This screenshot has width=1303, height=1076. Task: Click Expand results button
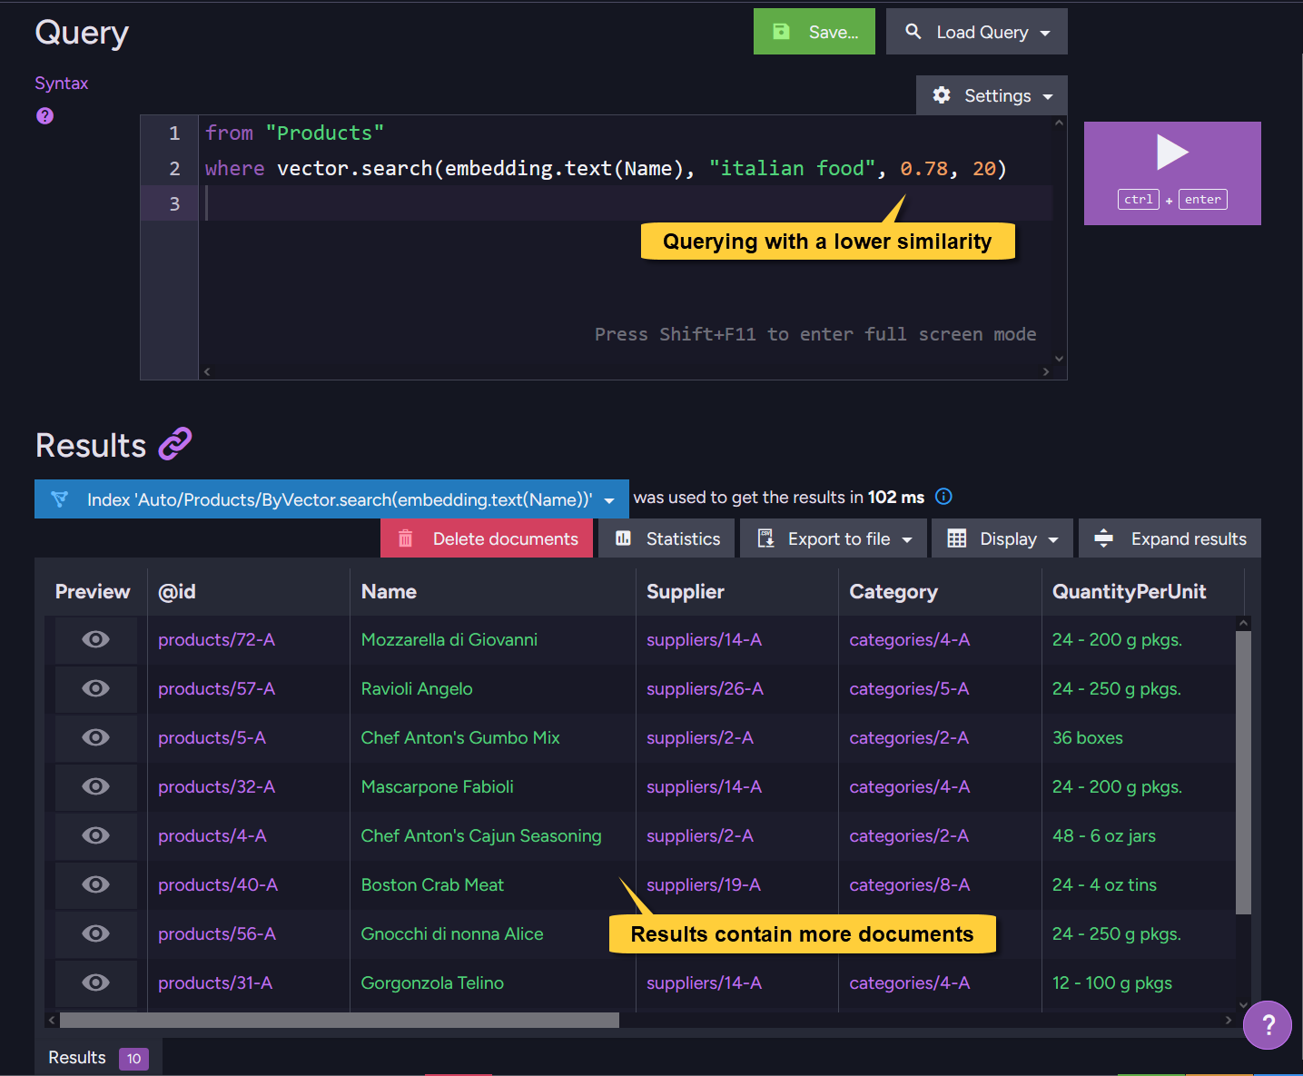[x=1170, y=538]
